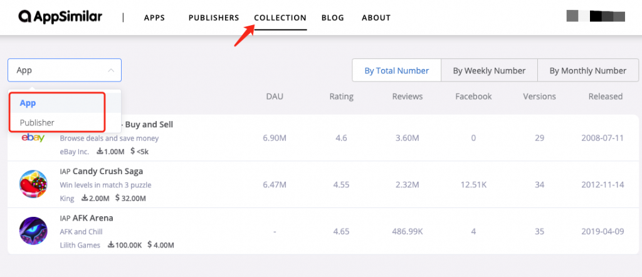Click the 2012-11-14 release date
The width and height of the screenshot is (642, 277).
click(603, 184)
